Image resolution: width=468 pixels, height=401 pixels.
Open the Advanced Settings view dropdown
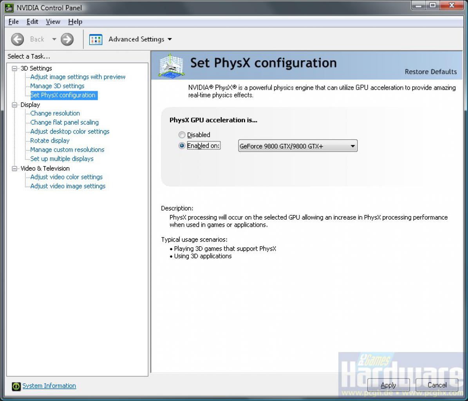click(x=170, y=40)
